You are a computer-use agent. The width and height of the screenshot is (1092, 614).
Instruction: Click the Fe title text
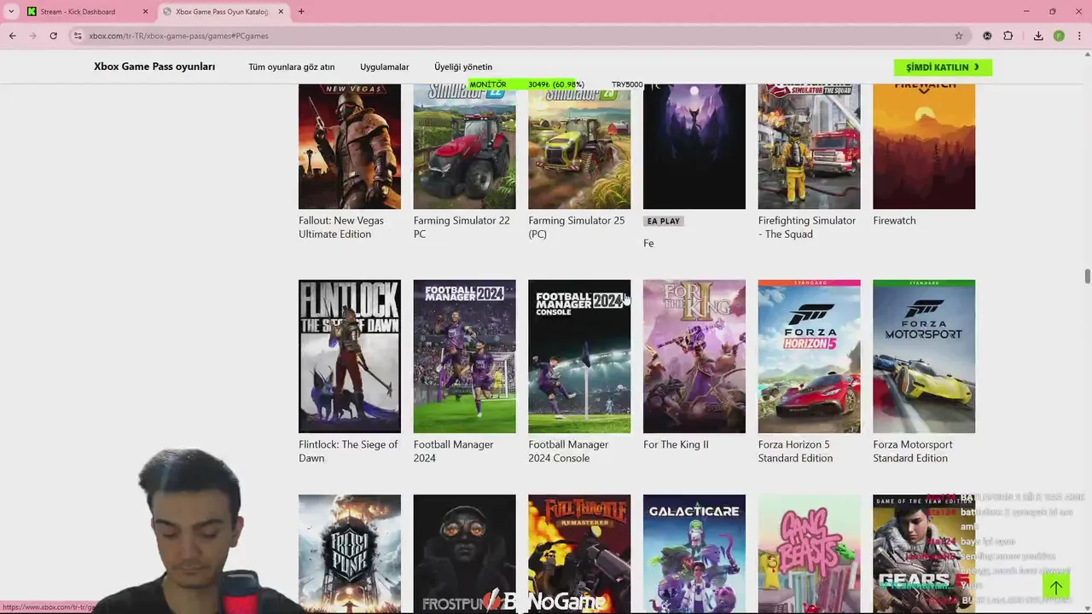(x=648, y=243)
